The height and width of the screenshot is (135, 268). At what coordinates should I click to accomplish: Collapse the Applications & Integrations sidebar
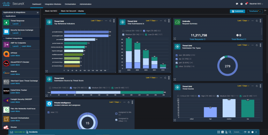pyautogui.click(x=38, y=13)
